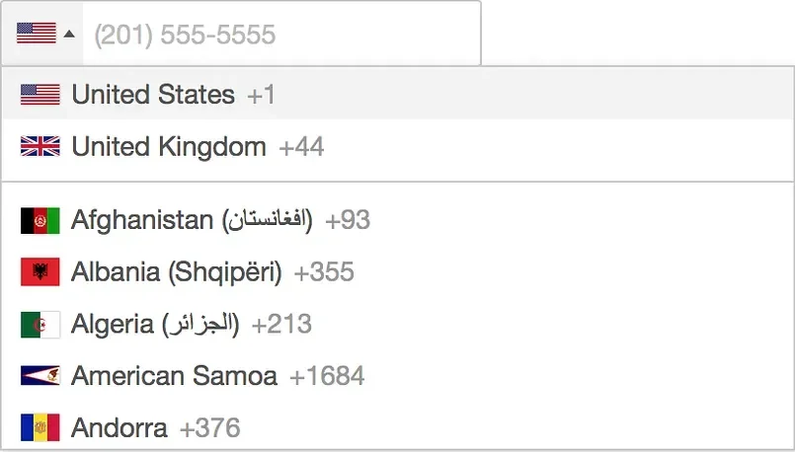Screen dimensions: 795x452
Task: Click the +355 dial code
Action: coord(324,272)
